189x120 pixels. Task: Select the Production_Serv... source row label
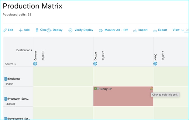[x=18, y=99]
